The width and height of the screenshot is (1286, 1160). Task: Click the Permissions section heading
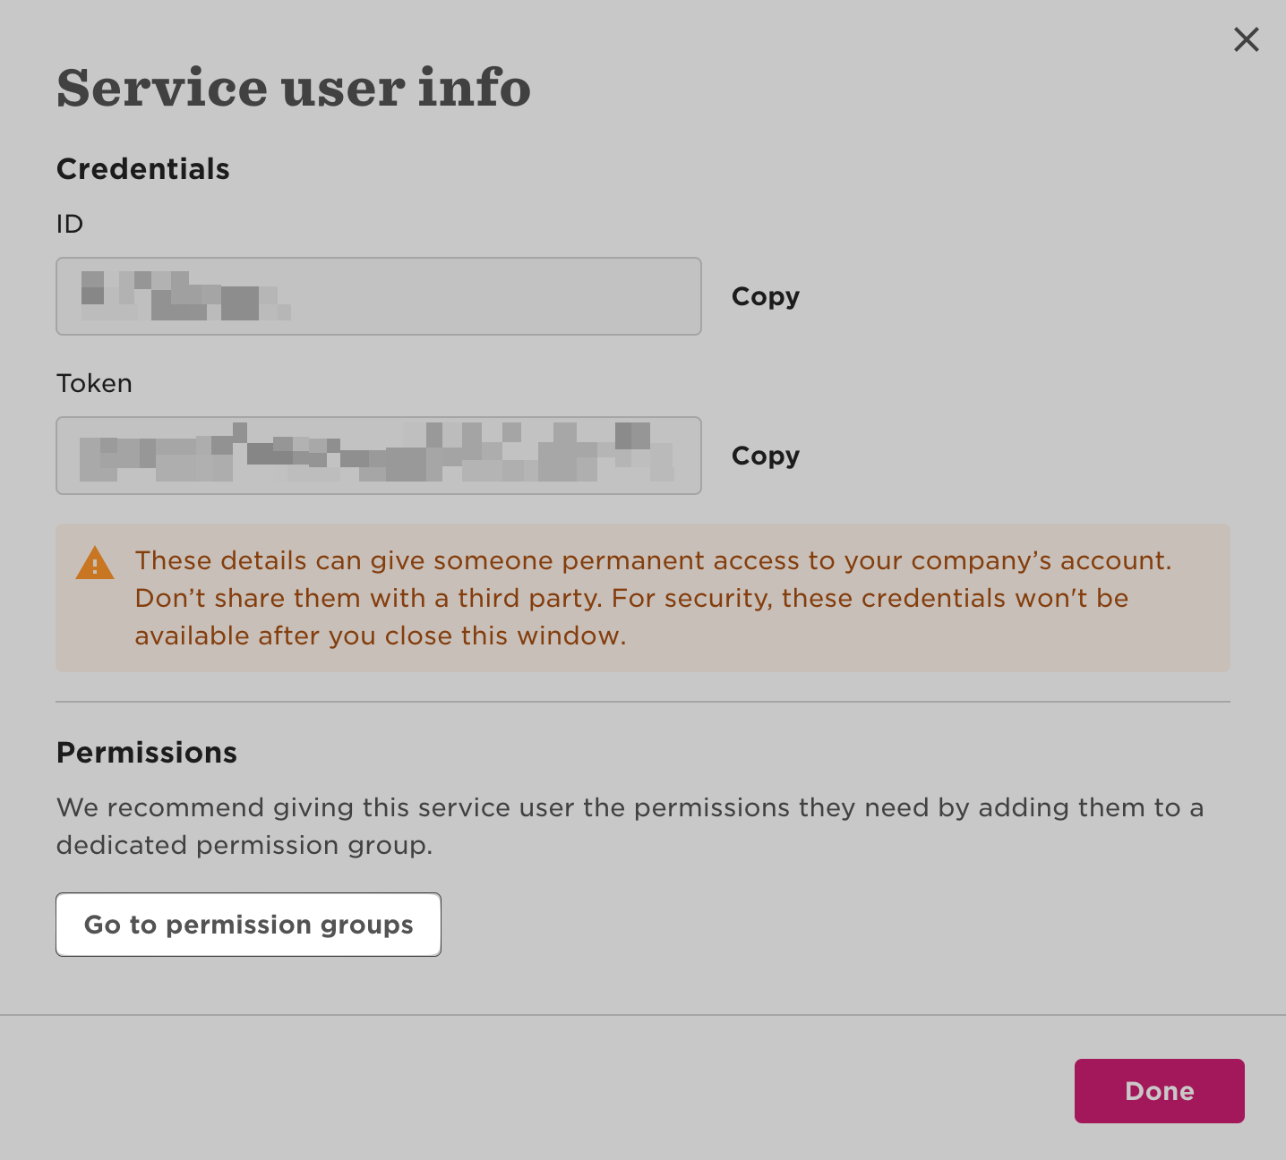click(x=147, y=753)
